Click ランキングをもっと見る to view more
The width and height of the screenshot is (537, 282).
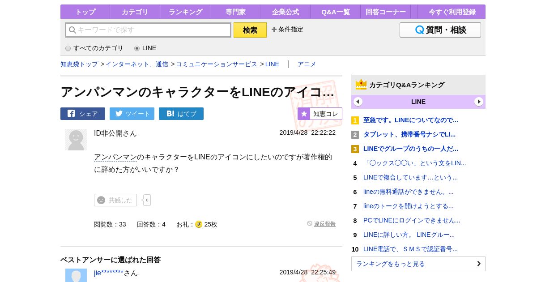418,264
